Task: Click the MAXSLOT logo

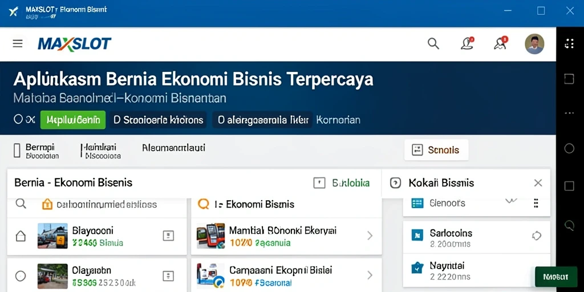Action: (x=75, y=44)
